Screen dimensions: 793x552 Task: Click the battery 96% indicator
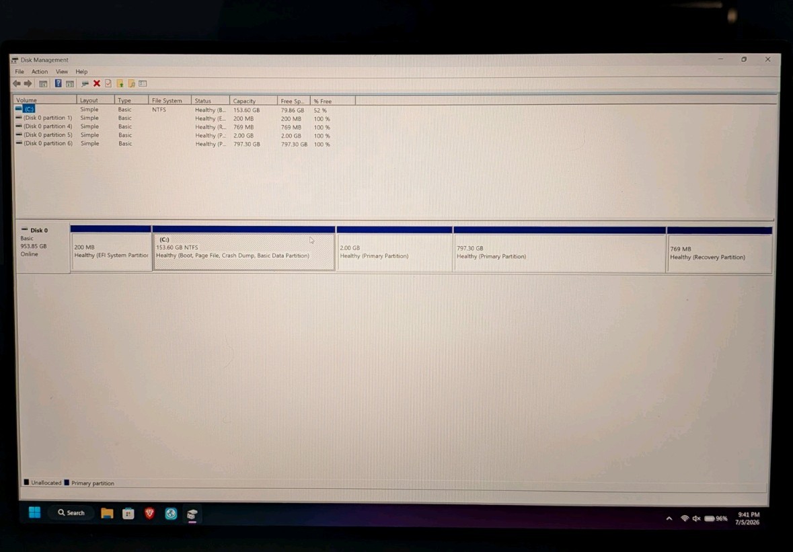coord(716,518)
